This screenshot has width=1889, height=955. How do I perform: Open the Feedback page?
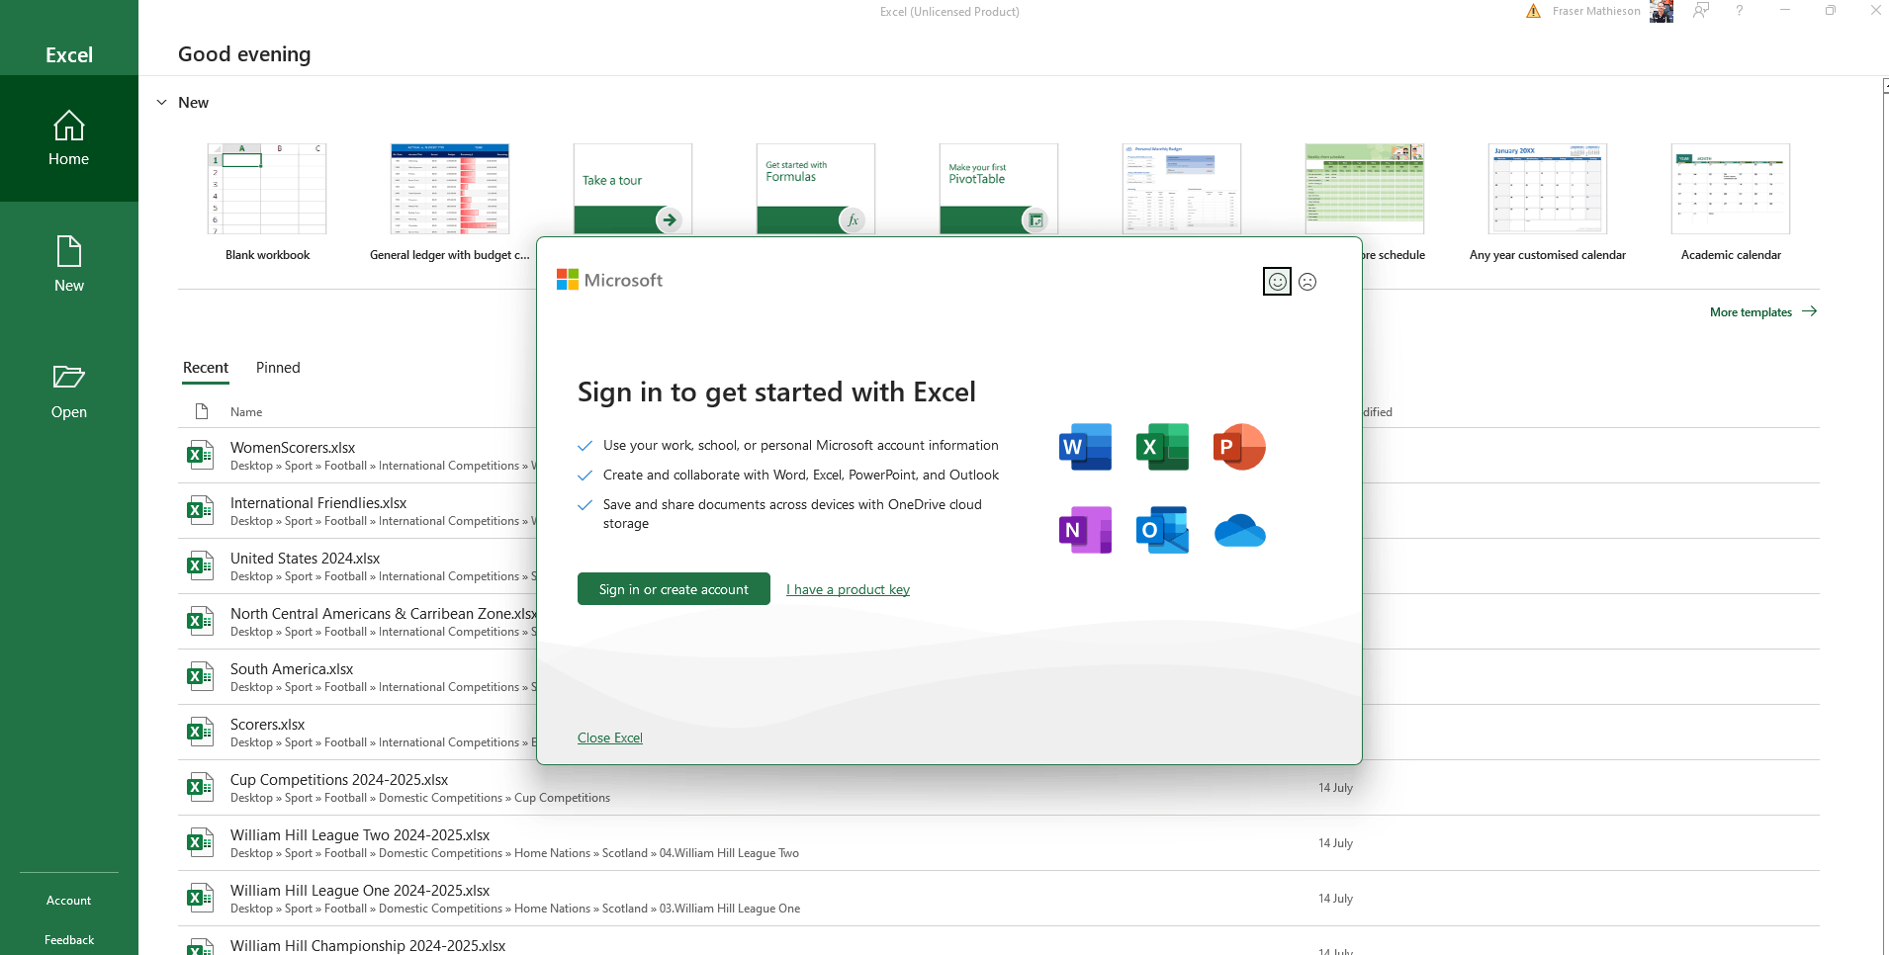pos(69,940)
